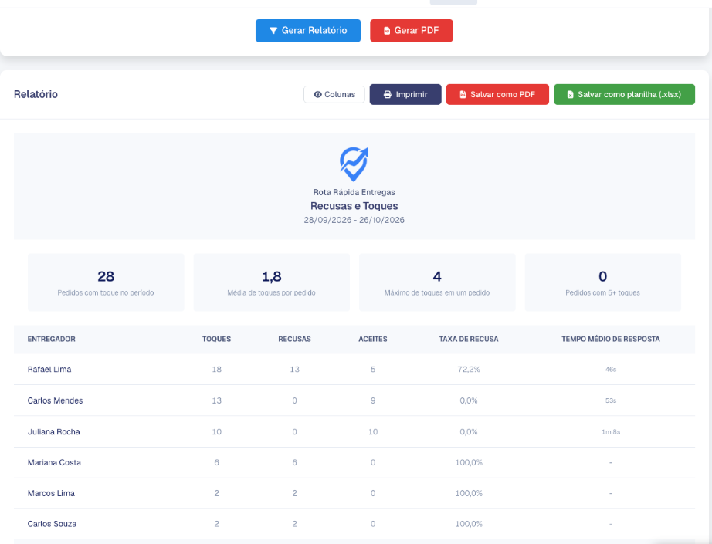Click the 53s response time value
Image resolution: width=712 pixels, height=544 pixels.
pyautogui.click(x=611, y=400)
